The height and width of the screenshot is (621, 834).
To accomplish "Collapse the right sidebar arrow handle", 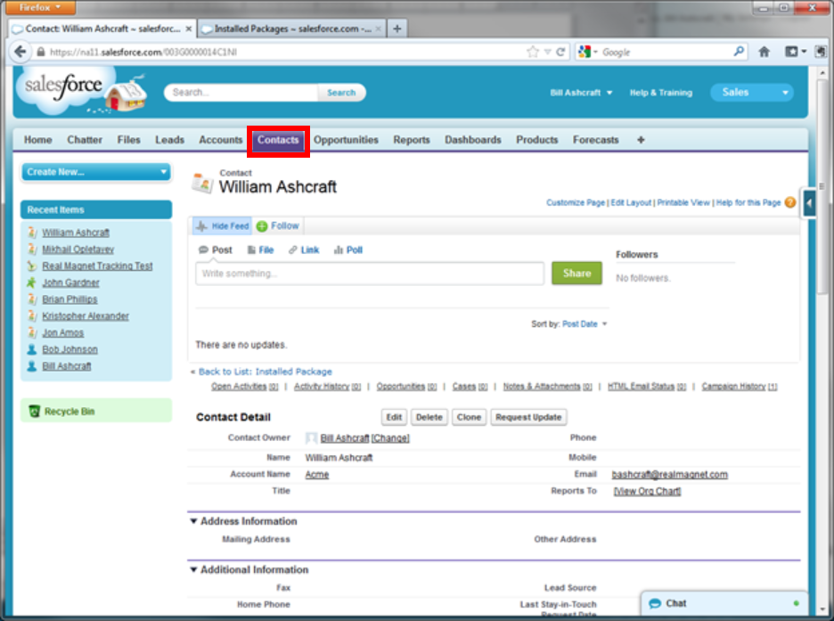I will coord(810,202).
